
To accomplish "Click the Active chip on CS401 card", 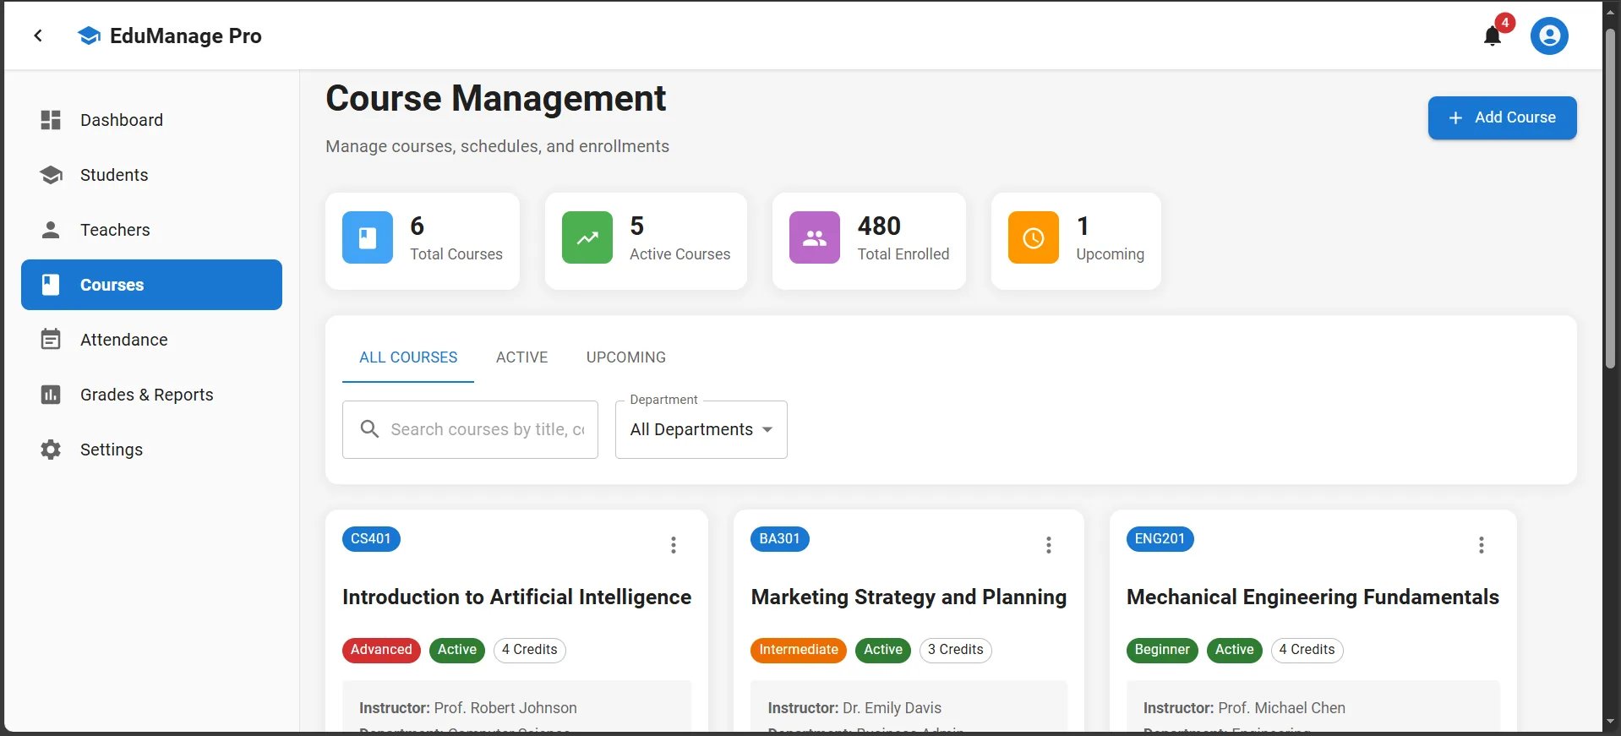I will [457, 650].
